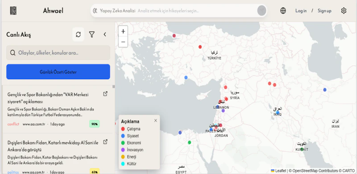
Task: Open the feed filter funnel icon
Action: pyautogui.click(x=92, y=35)
